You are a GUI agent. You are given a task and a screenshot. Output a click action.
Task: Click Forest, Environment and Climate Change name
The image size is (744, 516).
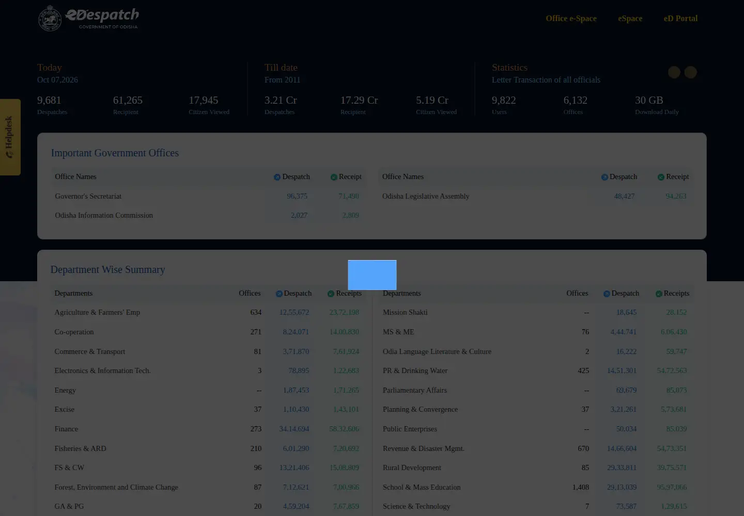pos(116,487)
